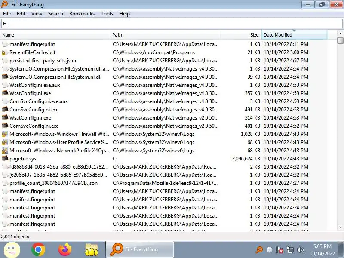Select the Windows Firewall event log icon
Image resolution: width=344 pixels, height=258 pixels.
(x=5, y=134)
